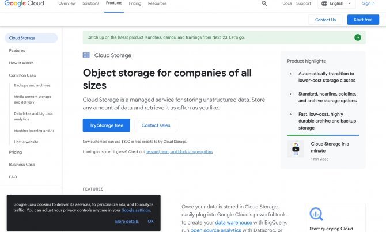
Task: Click the Start free button
Action: pyautogui.click(x=363, y=20)
